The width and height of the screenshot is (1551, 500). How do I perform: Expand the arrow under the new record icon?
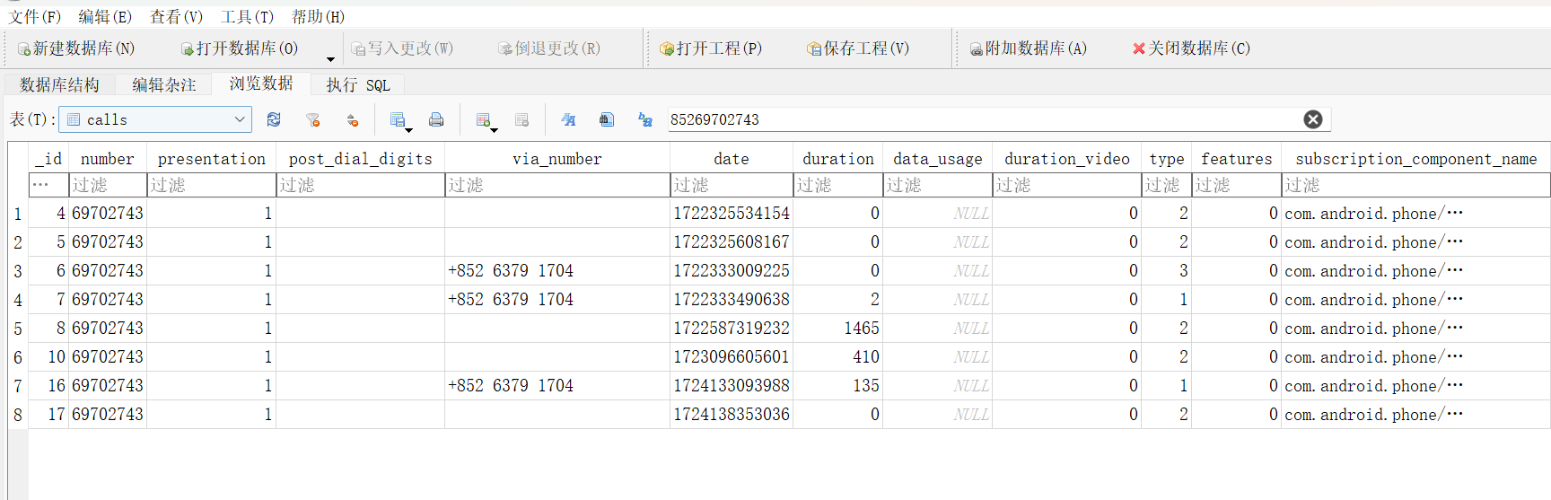coord(495,130)
